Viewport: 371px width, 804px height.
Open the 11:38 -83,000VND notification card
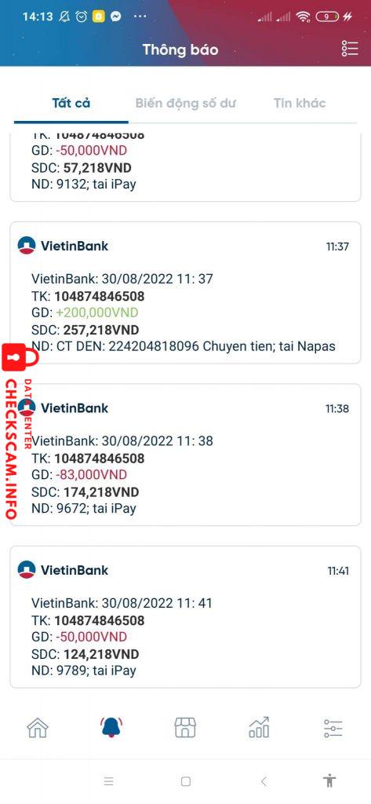[x=185, y=455]
